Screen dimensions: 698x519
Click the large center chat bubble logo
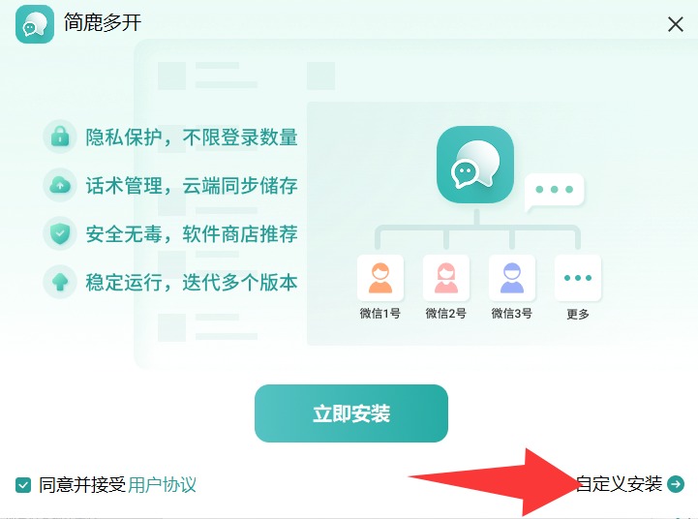click(475, 165)
